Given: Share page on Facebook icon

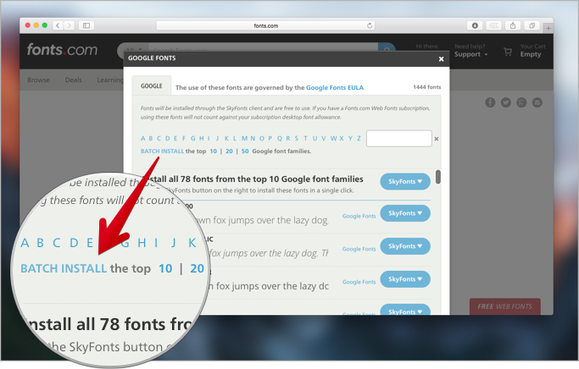Looking at the screenshot, I should [x=490, y=102].
